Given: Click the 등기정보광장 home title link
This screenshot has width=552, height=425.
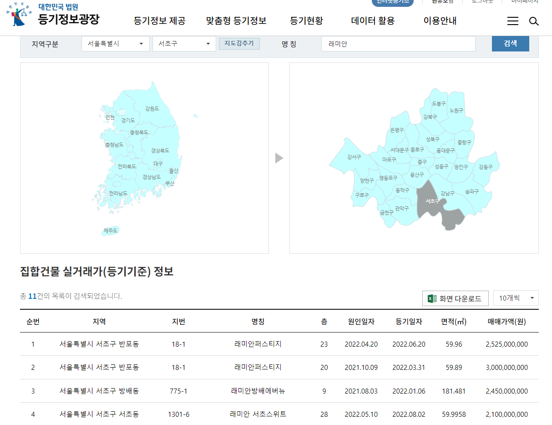Looking at the screenshot, I should click(69, 19).
